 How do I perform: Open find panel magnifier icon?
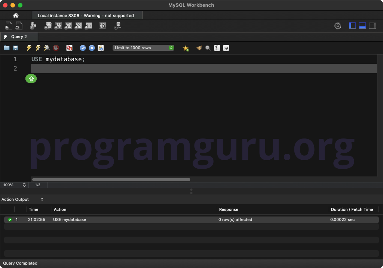point(208,48)
